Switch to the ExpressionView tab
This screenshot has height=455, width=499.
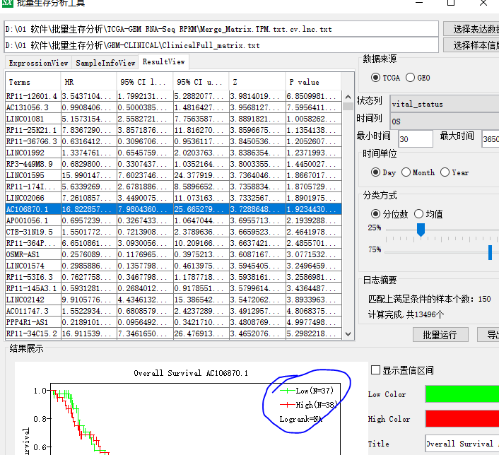tap(38, 63)
